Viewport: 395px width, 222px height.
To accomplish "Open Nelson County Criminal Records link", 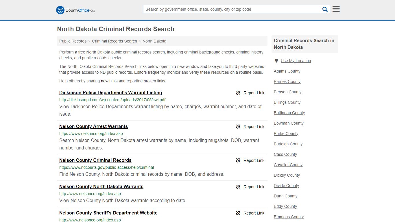I will (x=95, y=160).
